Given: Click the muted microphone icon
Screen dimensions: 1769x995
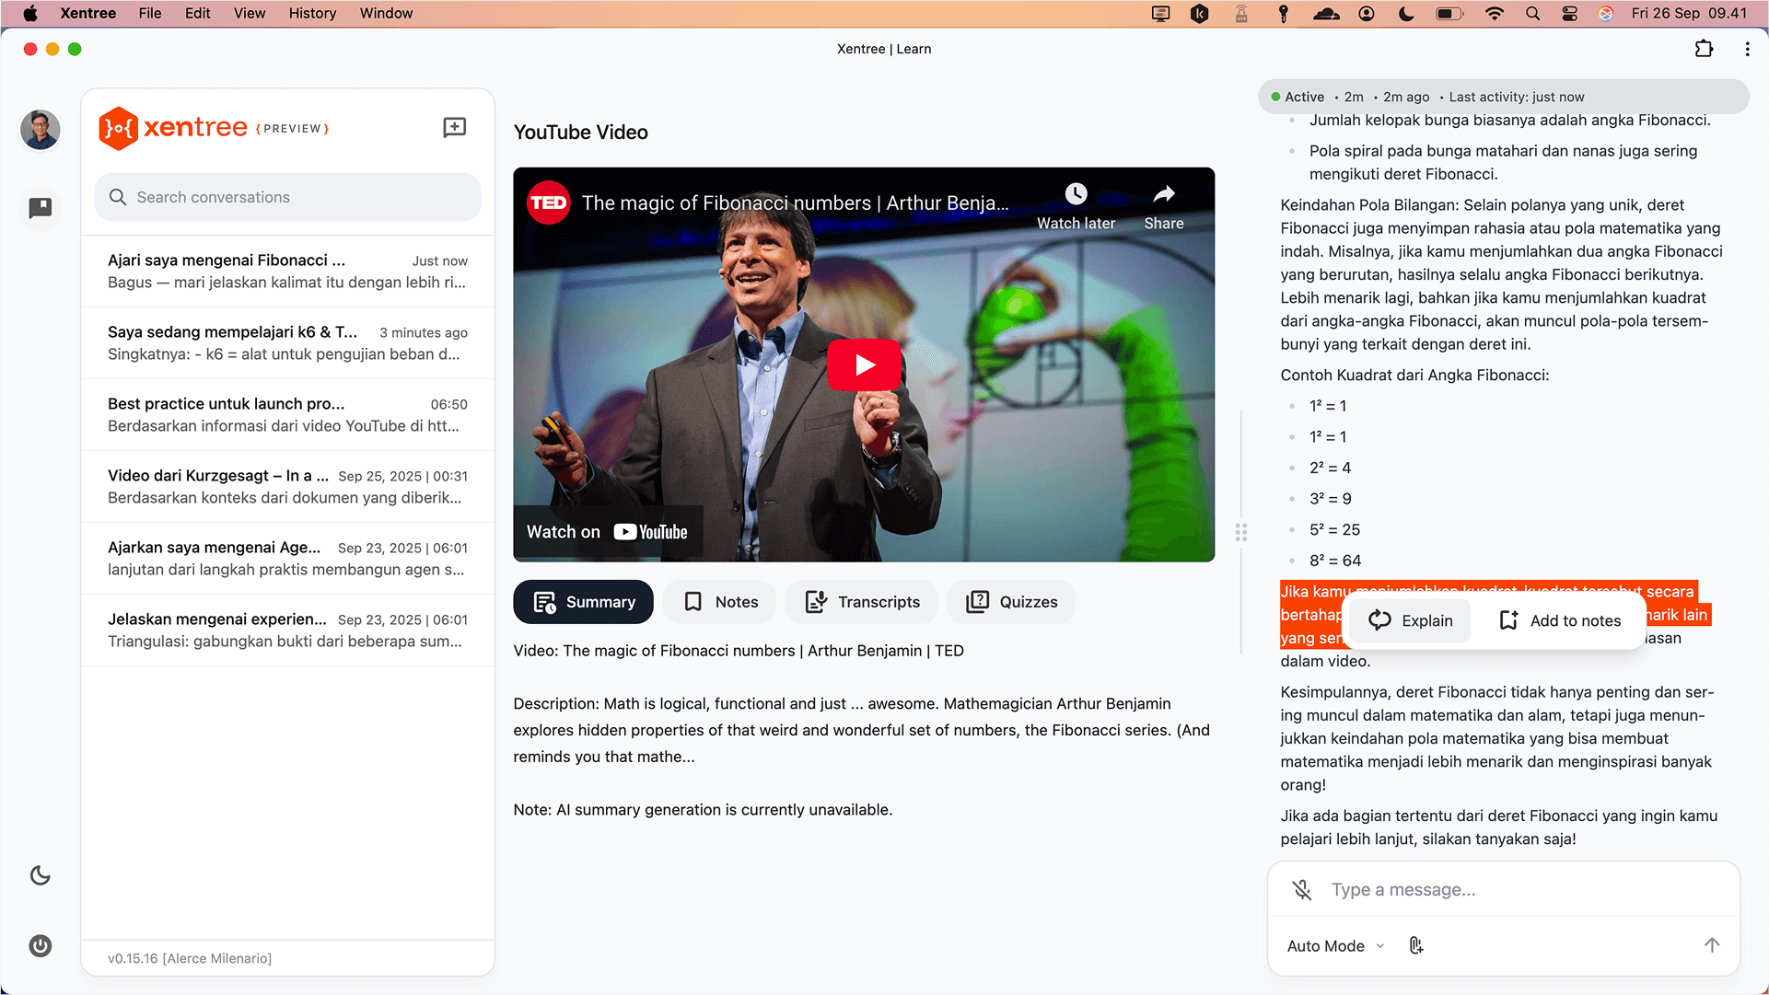Looking at the screenshot, I should tap(1301, 889).
